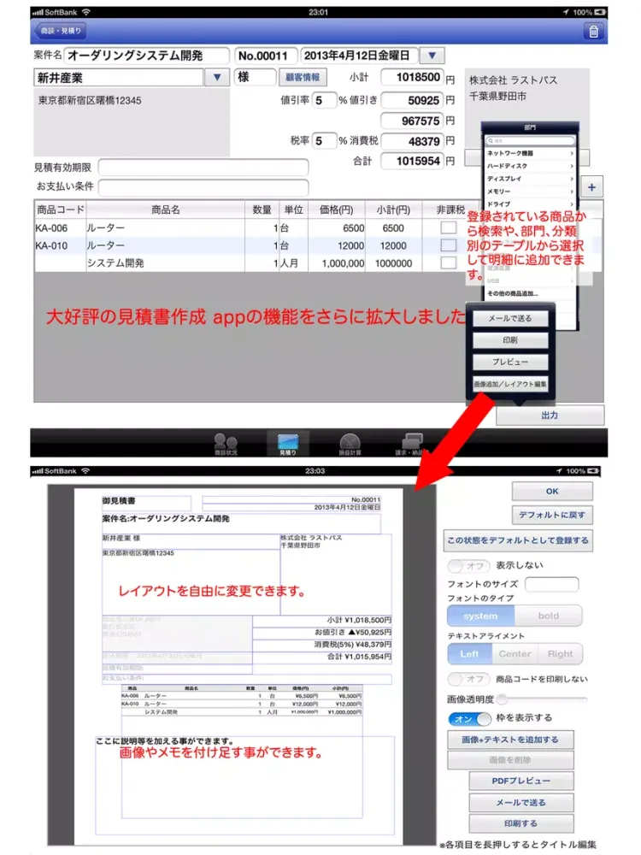The image size is (641, 855).
Task: Check the 非課税 box for KA-006 row
Action: tap(448, 228)
